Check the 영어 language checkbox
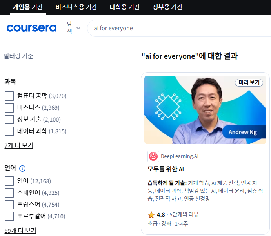Screen dimensions: 271x236 9,181
